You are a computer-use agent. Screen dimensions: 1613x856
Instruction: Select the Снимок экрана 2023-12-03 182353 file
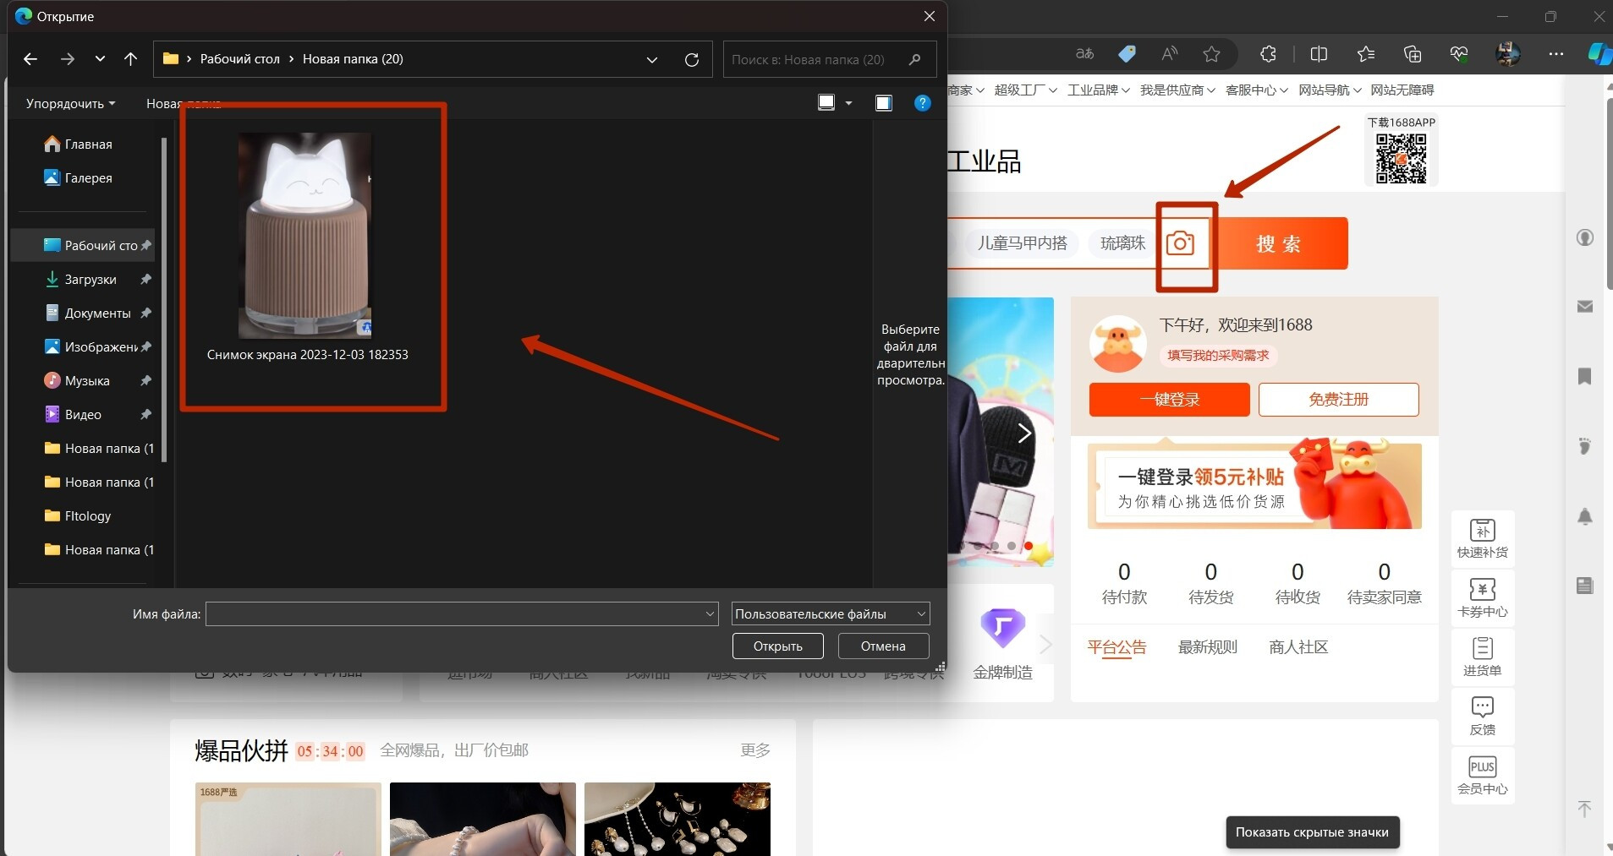[308, 248]
